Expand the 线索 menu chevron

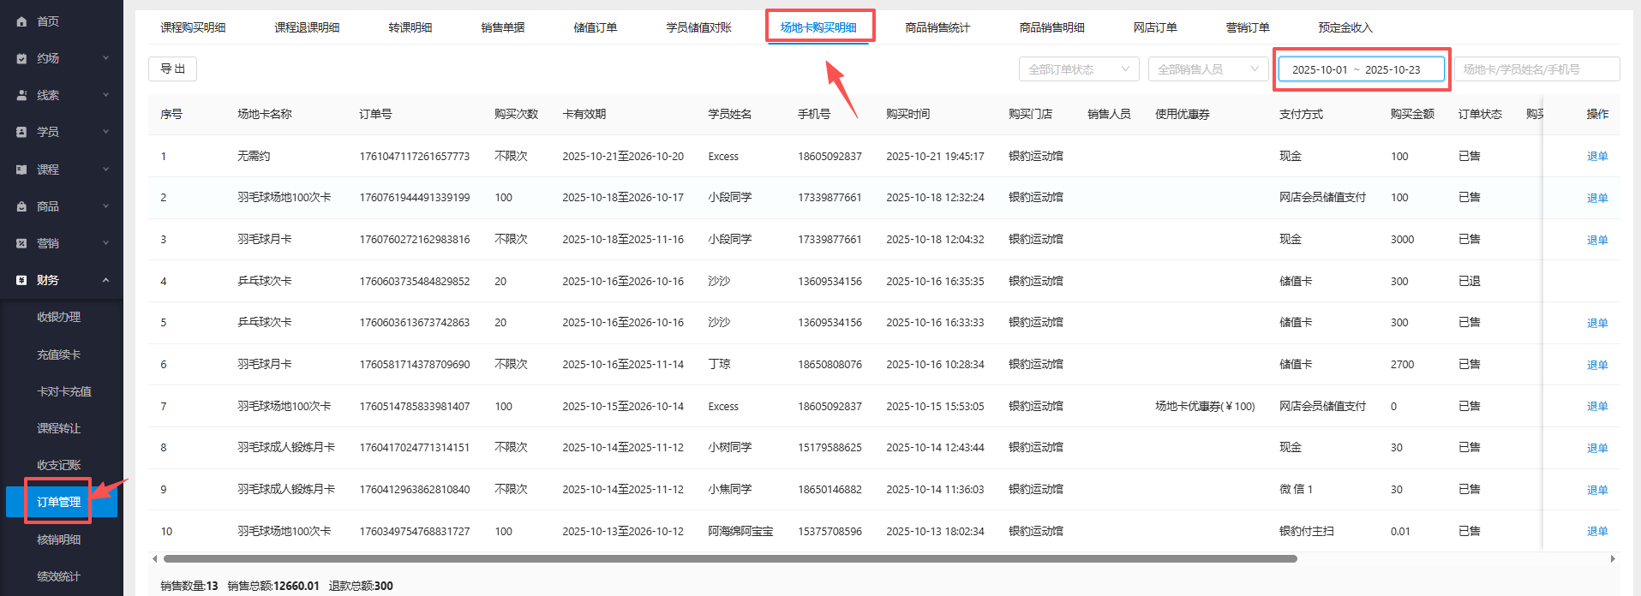tap(106, 95)
